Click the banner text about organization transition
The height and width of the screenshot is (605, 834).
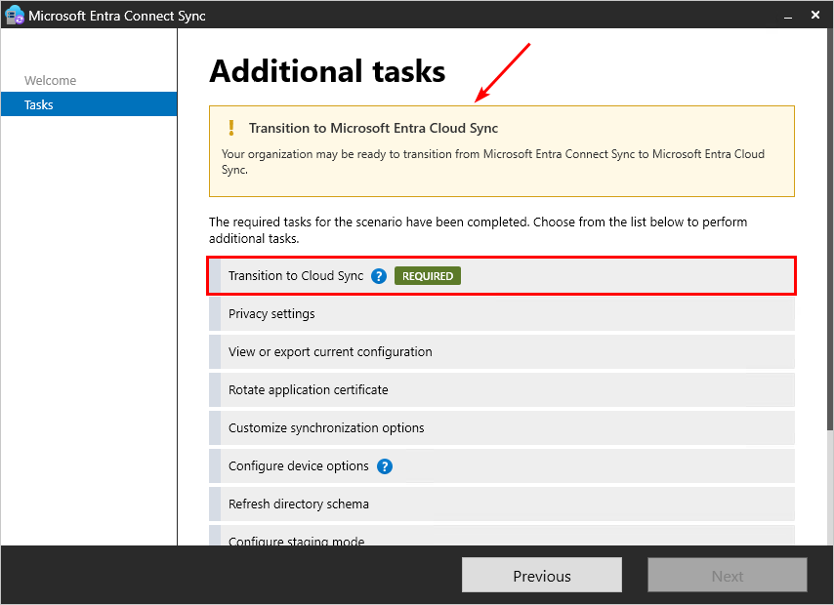coord(493,162)
